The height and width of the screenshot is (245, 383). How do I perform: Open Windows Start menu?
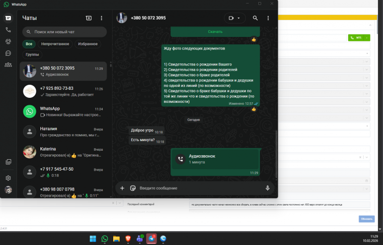[93, 239]
